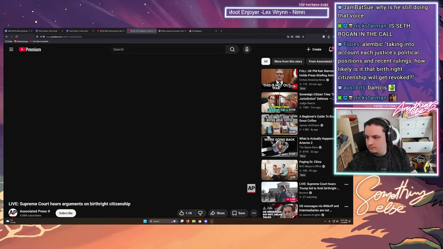Screen dimensions: 443x249
Task: Switch to the Morning Recap tab
Action: (x=18, y=31)
